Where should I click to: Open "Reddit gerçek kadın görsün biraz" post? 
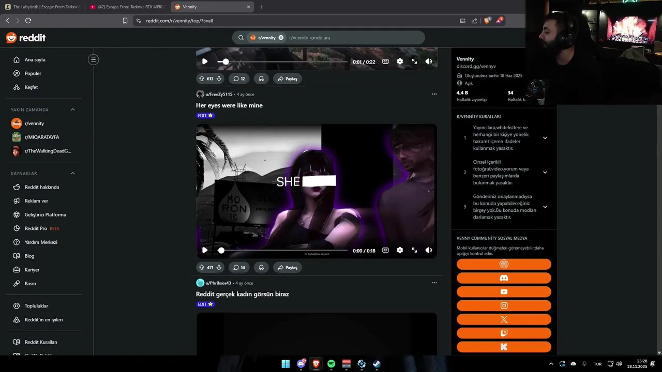(242, 294)
